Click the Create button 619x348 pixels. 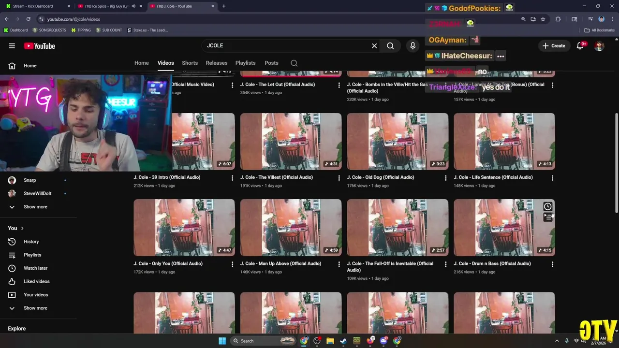tap(554, 46)
